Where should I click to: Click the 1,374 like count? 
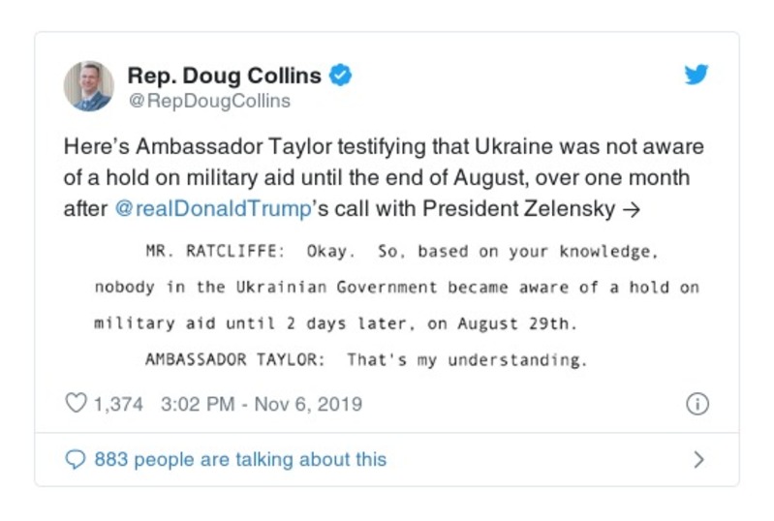pos(117,403)
